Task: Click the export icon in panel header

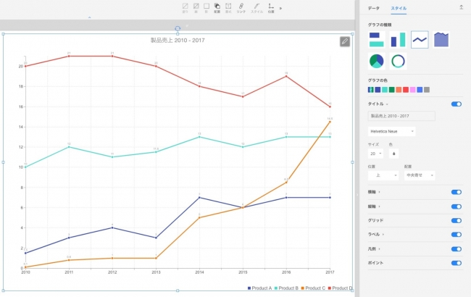Action: 462,8
